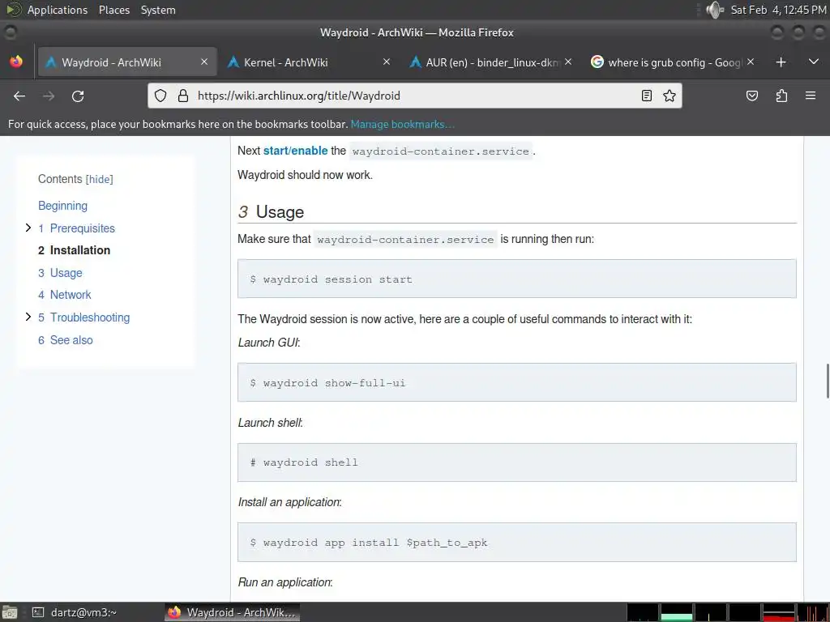Select the Waydroid - ArchWiki tab
Screen dimensions: 830x622
click(x=127, y=62)
